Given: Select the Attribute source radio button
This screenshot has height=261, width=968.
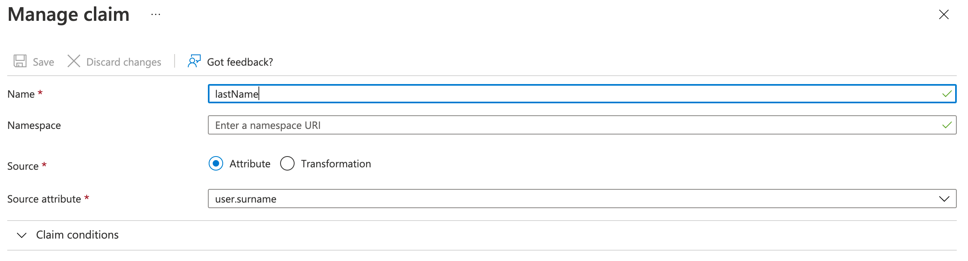Looking at the screenshot, I should click(216, 164).
